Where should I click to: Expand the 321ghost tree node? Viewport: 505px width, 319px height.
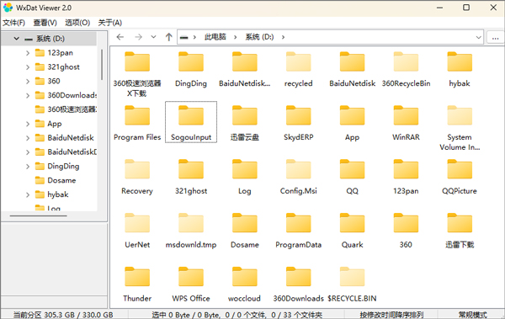[x=28, y=67]
